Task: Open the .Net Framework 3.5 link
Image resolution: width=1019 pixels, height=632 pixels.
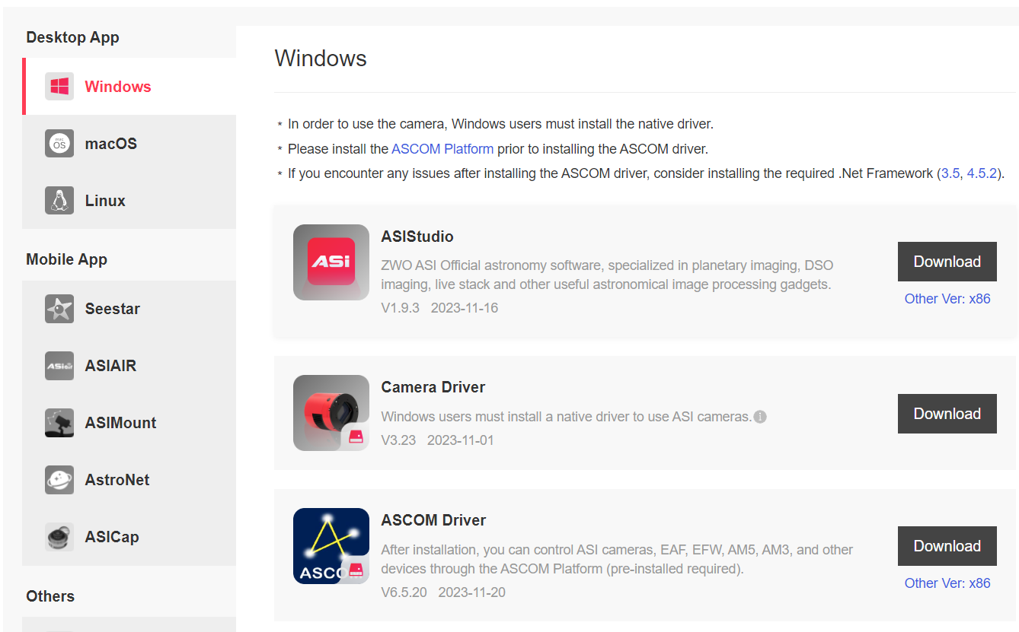Action: [x=950, y=173]
